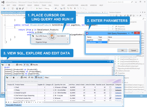Toggle Discontinued checkbox for Chai2 row

tap(110, 87)
